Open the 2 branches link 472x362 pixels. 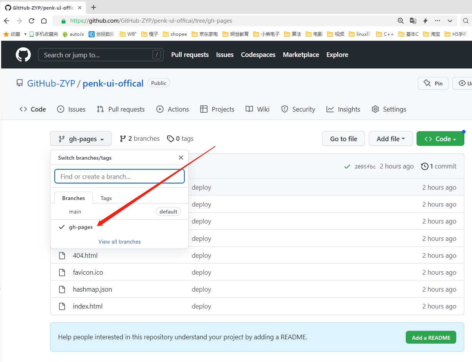point(140,138)
